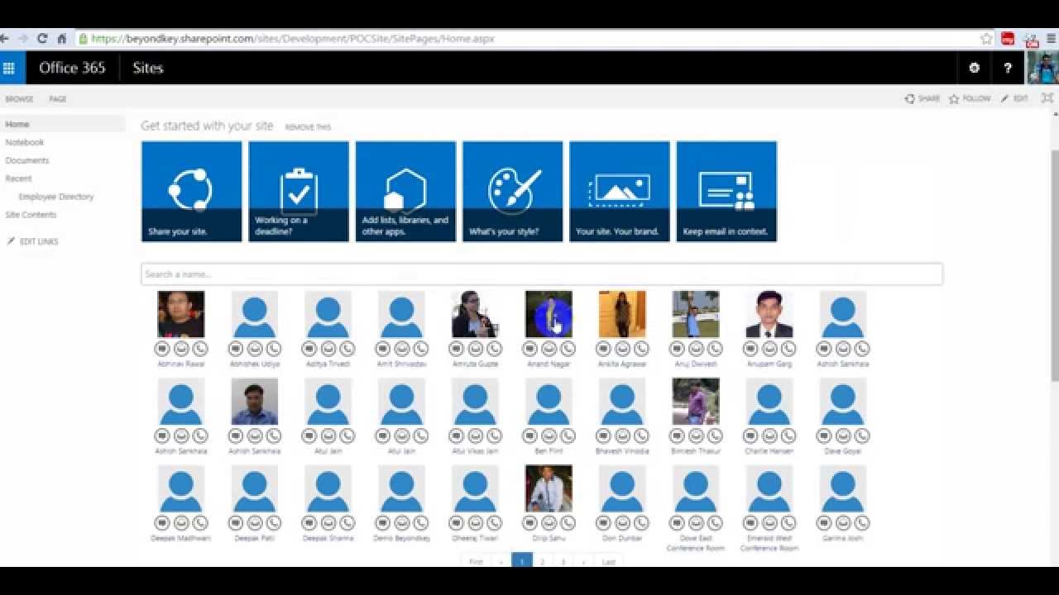Click SHARE in the page toolbar
This screenshot has width=1059, height=595.
coord(922,98)
